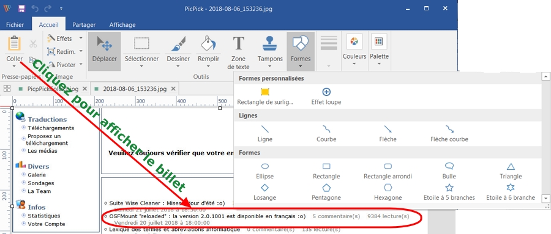Pick the Rectangle shape under Formes

326,171
